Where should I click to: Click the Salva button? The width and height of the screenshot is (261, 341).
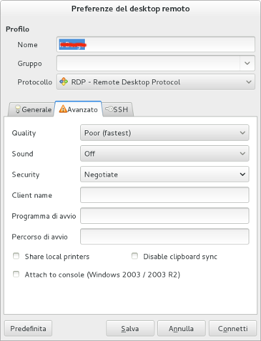tap(130, 329)
